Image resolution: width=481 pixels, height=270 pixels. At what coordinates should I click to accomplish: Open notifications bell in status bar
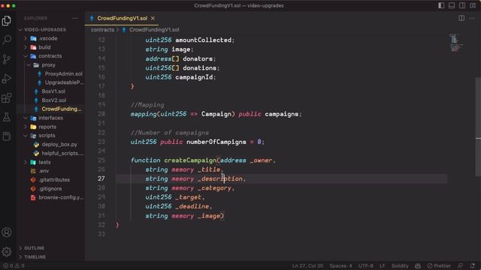point(473,265)
